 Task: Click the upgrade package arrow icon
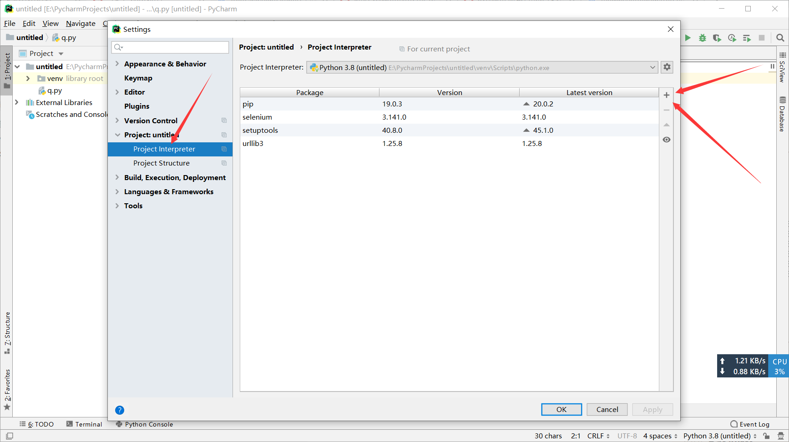(667, 125)
